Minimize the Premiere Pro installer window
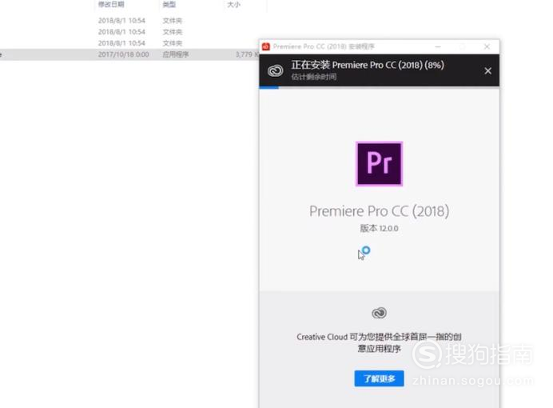 [x=438, y=46]
